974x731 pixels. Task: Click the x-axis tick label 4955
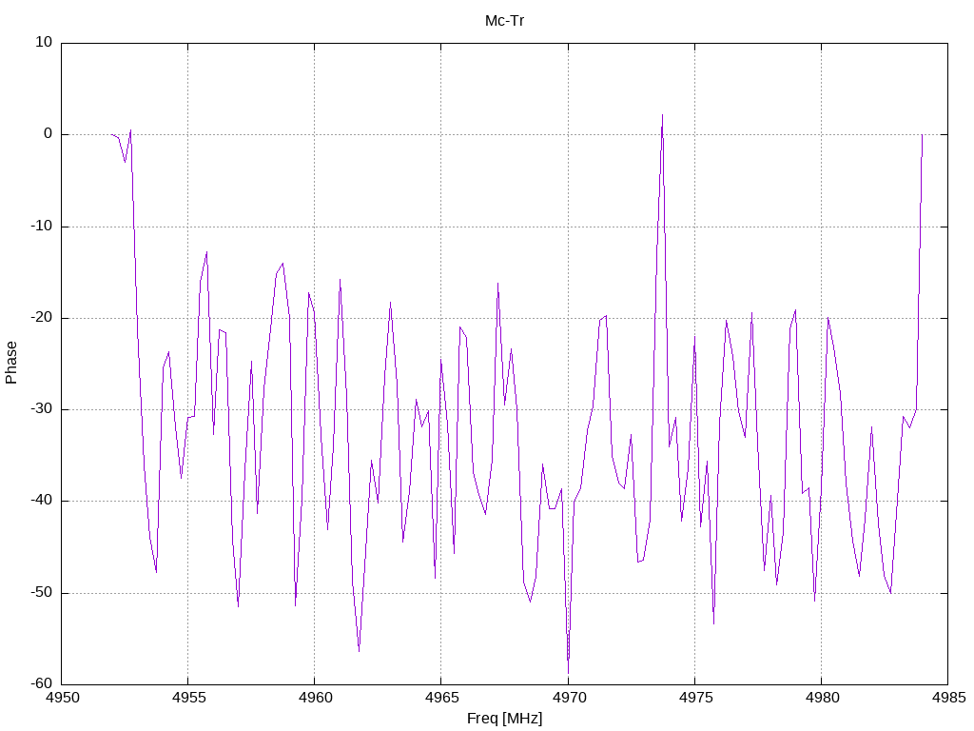click(188, 698)
